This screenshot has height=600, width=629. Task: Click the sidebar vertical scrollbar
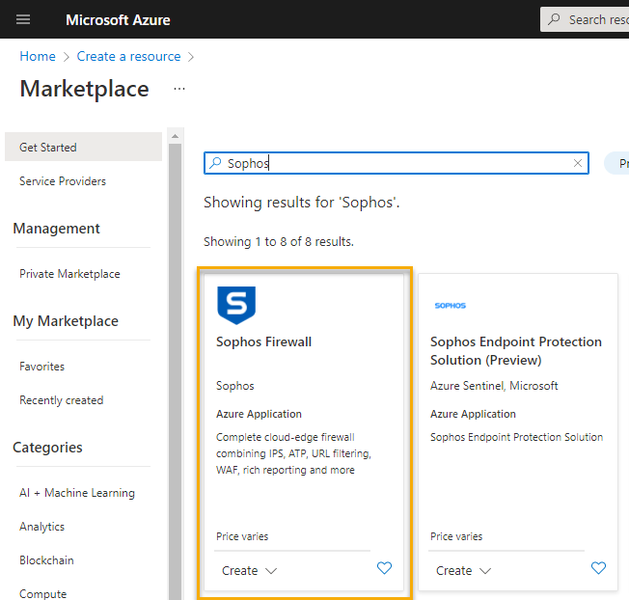175,367
